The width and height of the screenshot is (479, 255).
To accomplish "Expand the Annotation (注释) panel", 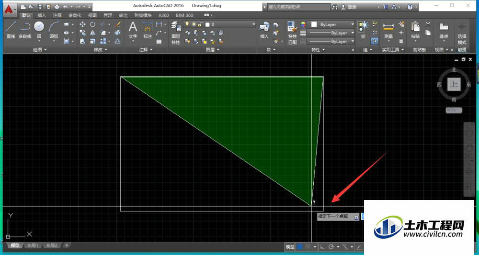I will tap(146, 50).
